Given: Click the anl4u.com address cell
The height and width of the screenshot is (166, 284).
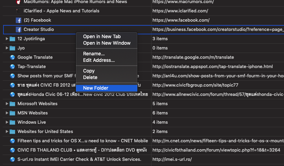Looking at the screenshot, I should tap(218, 76).
